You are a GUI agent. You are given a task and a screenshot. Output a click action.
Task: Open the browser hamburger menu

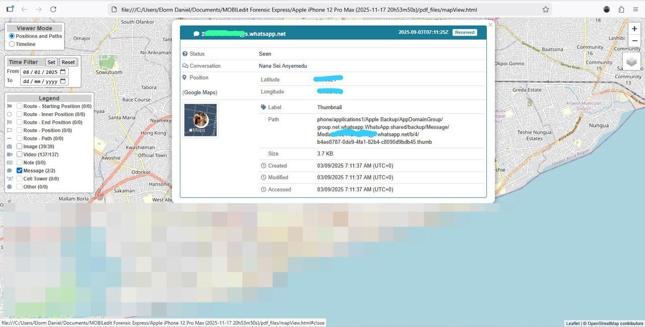(x=635, y=10)
